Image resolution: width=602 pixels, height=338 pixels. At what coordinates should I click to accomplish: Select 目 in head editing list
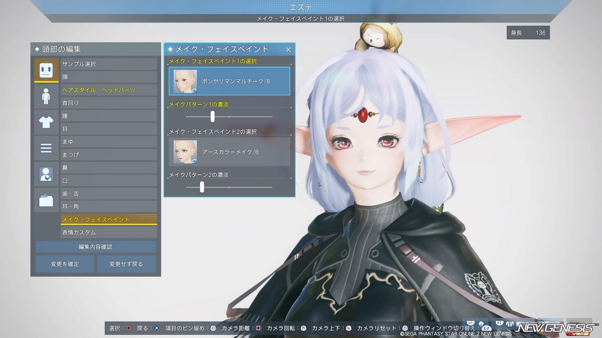pyautogui.click(x=109, y=129)
